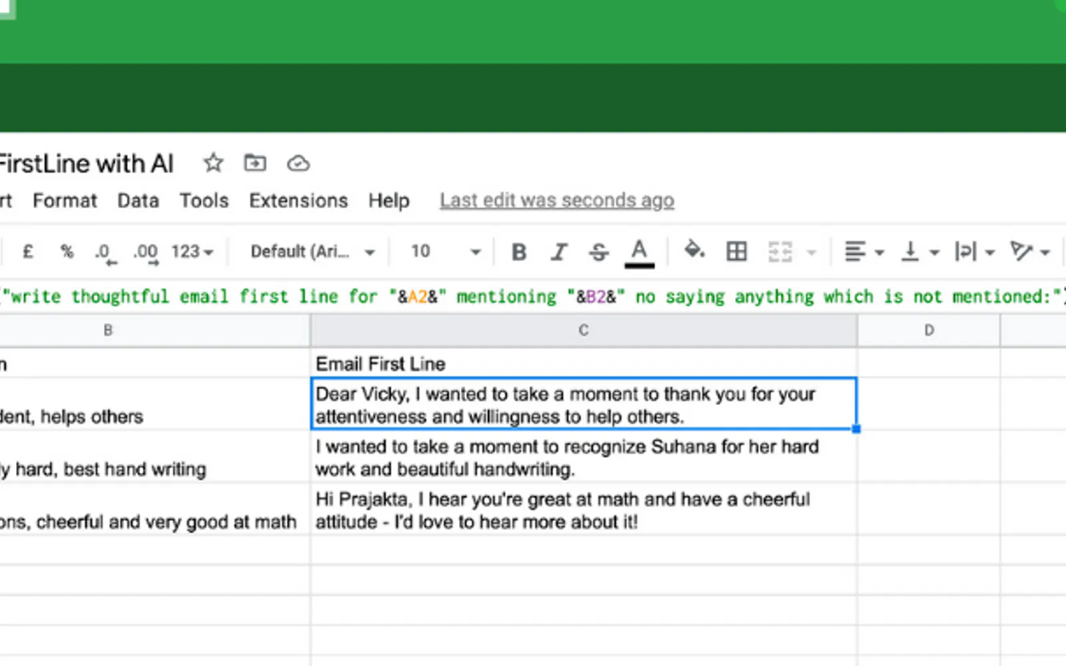Click the merge cells icon
This screenshot has height=666, width=1066.
(x=780, y=252)
